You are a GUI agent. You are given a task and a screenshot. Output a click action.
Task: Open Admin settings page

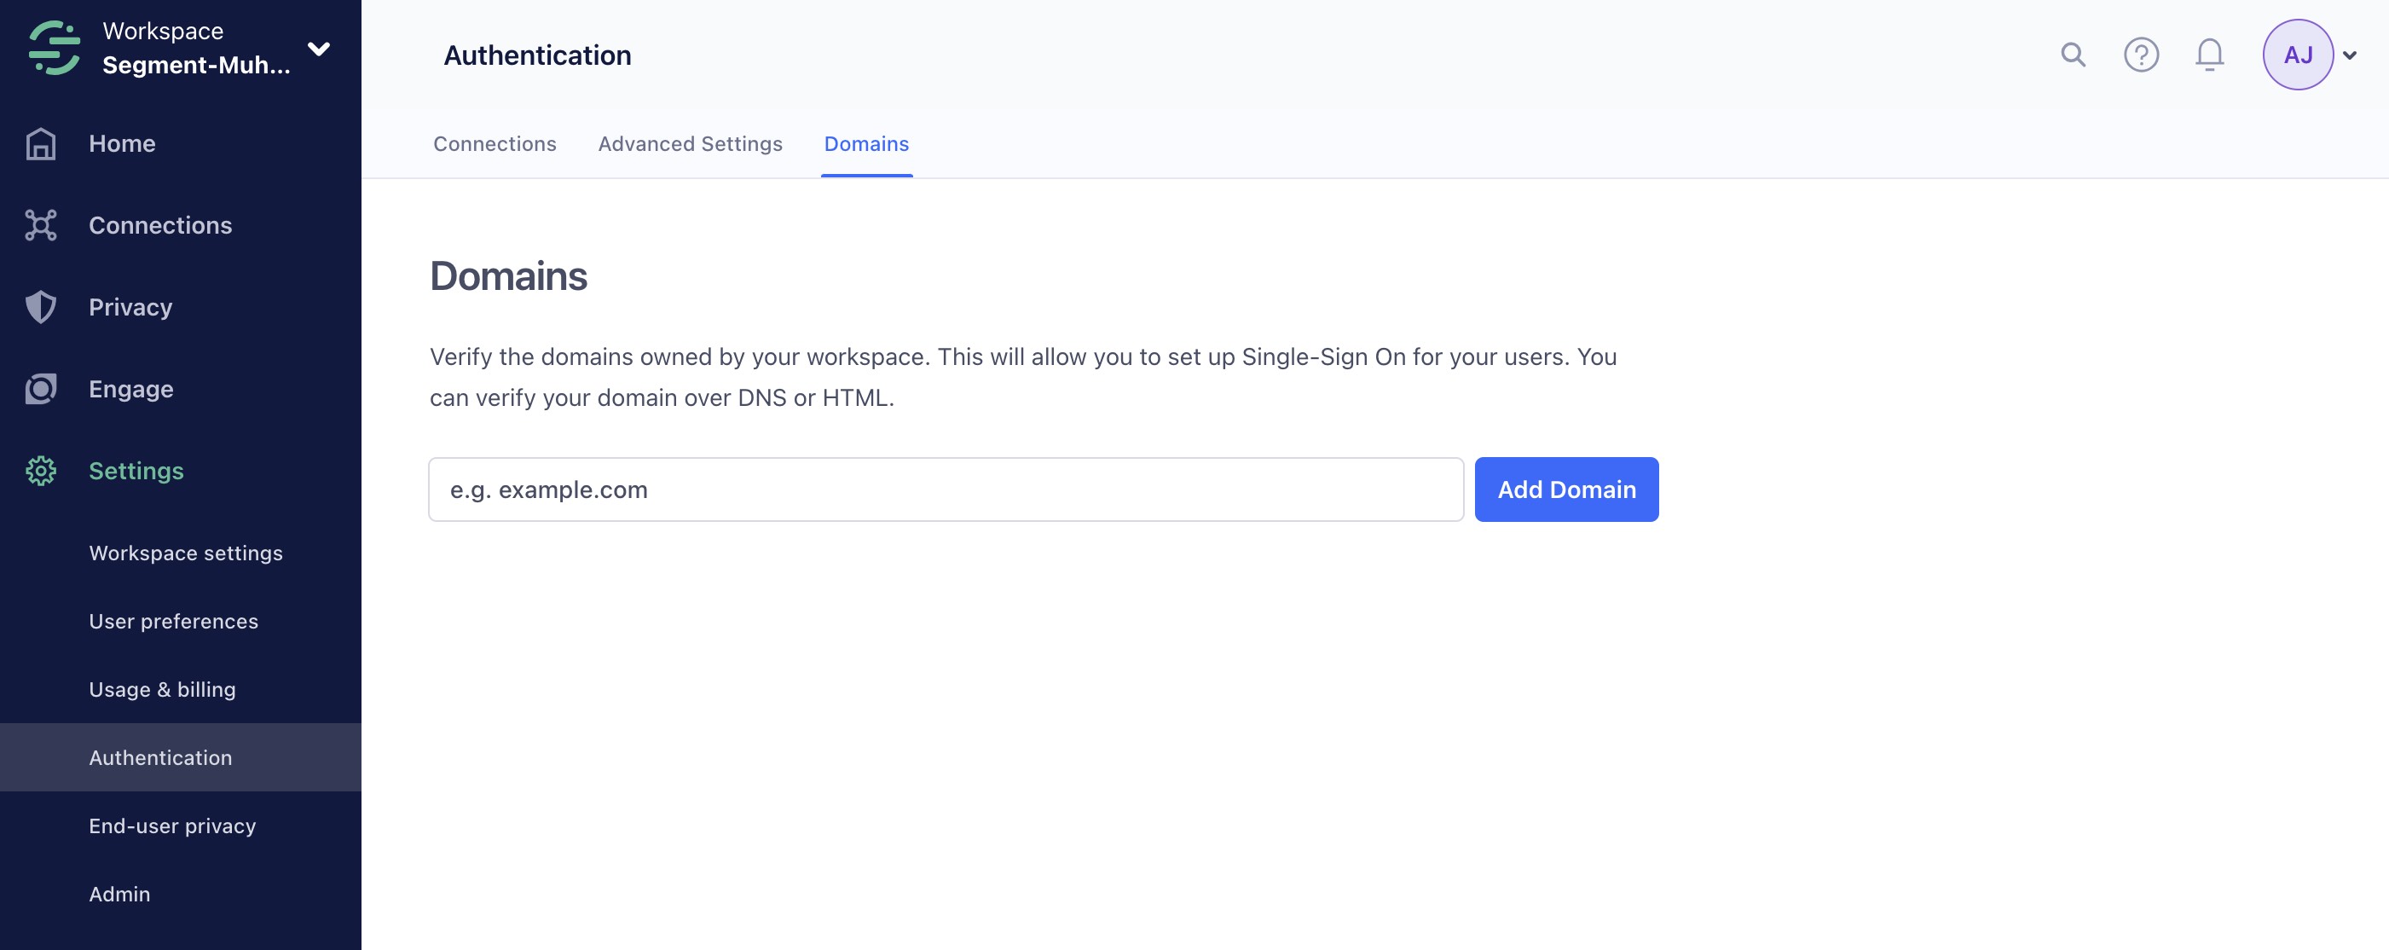pos(118,894)
